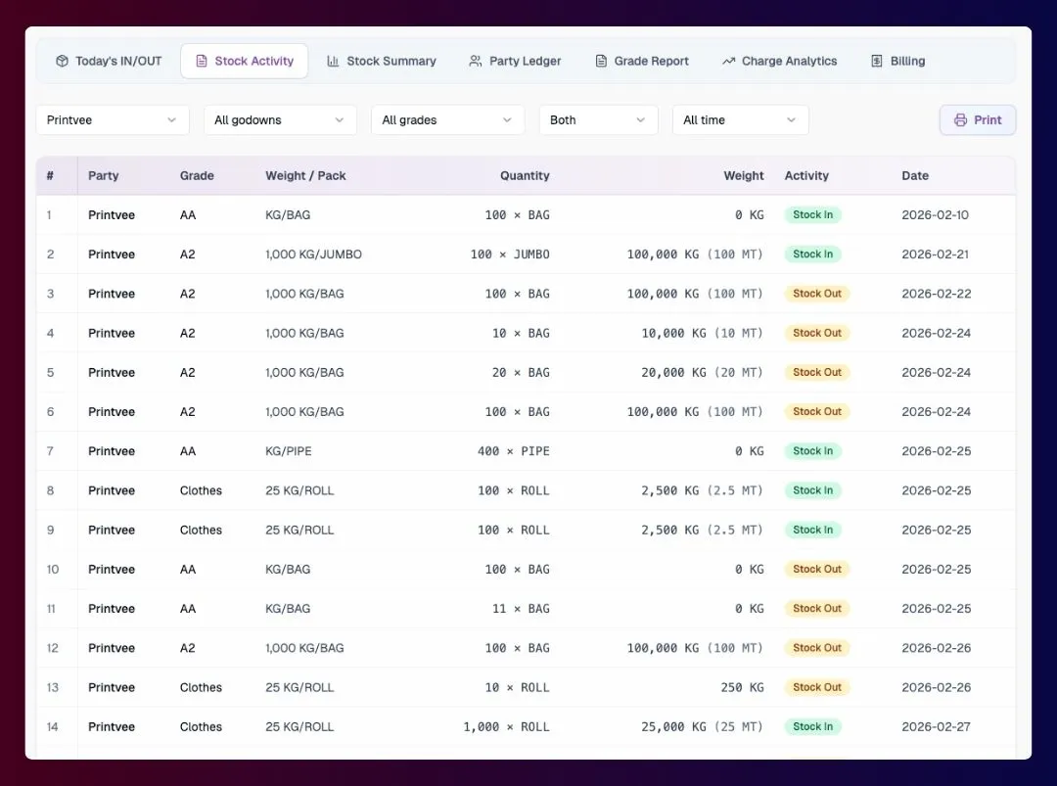
Task: Open the Printvee party dropdown
Action: [x=113, y=120]
